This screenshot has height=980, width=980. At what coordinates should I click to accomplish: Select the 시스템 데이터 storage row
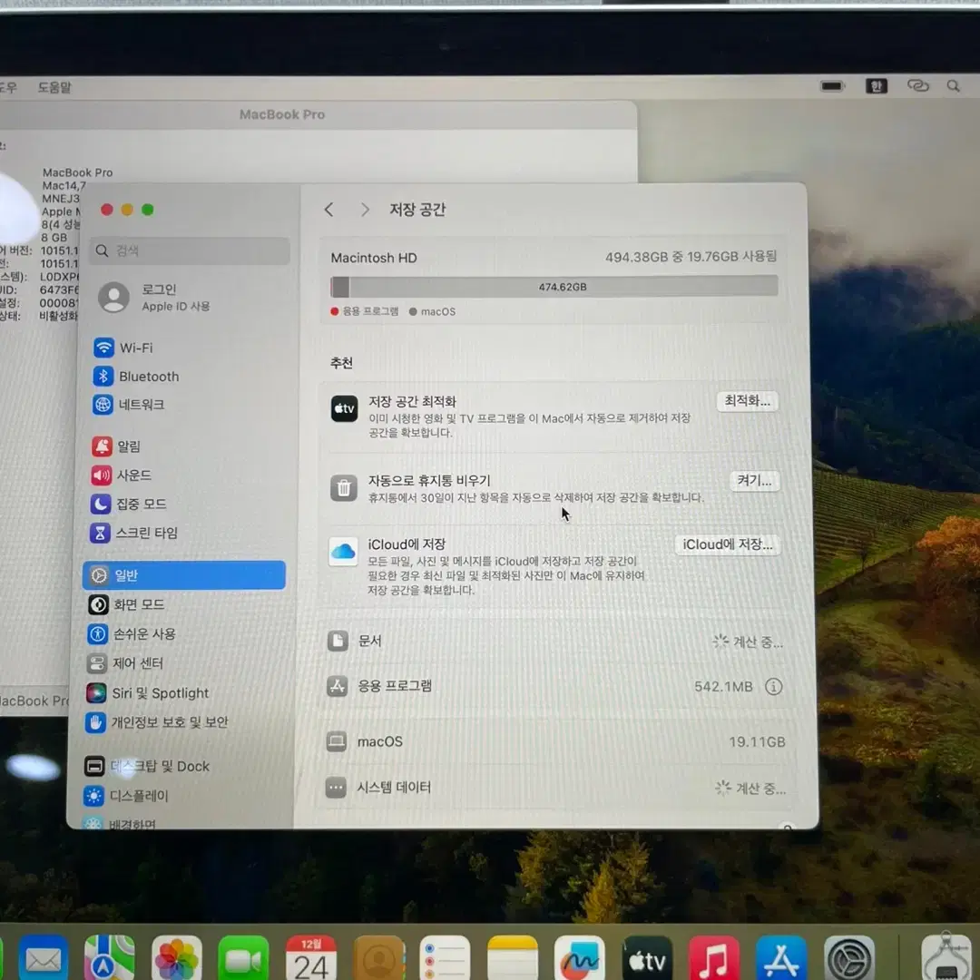click(x=555, y=788)
